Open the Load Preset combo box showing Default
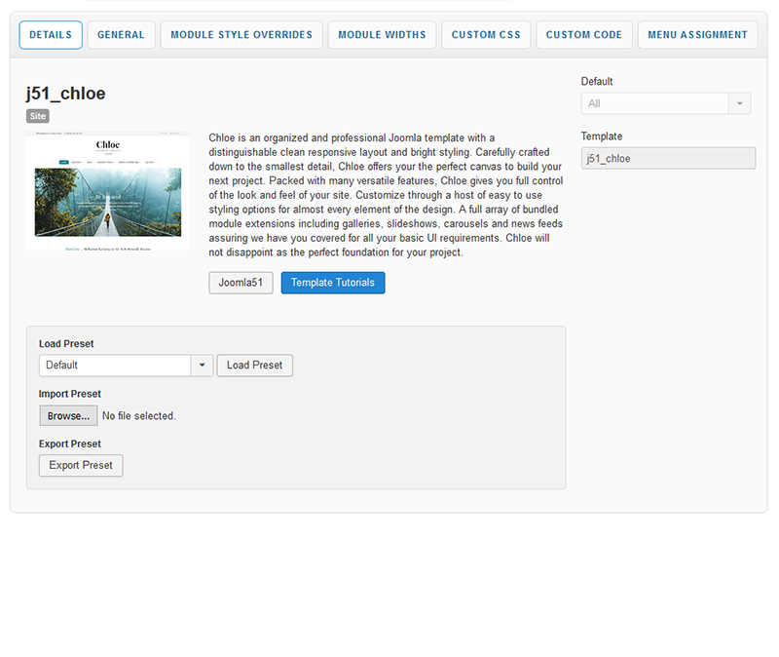 coord(115,366)
